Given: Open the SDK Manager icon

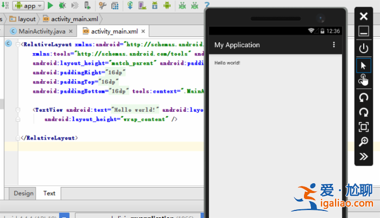Looking at the screenshot, I should (156, 5).
